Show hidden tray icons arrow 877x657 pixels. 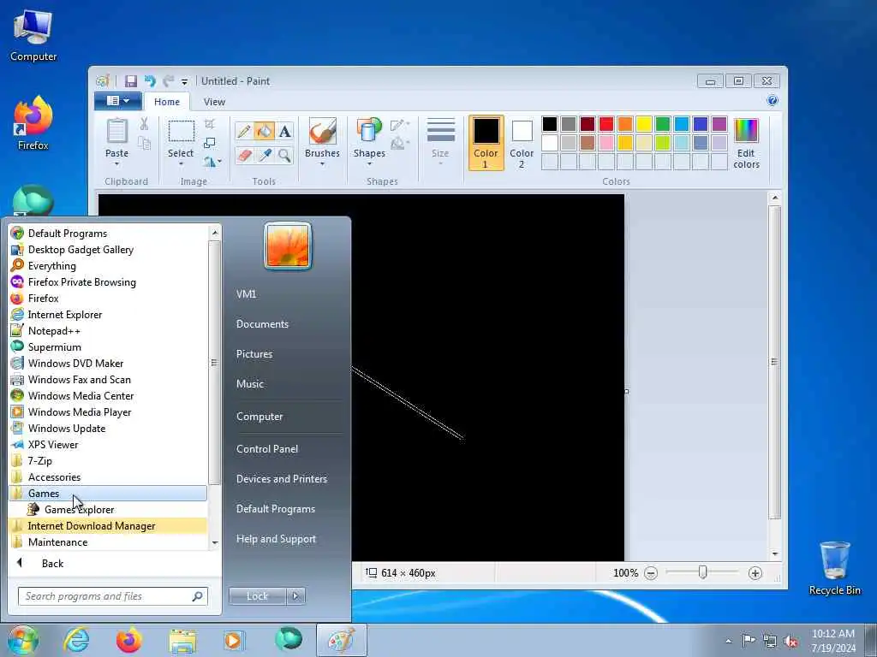(728, 641)
